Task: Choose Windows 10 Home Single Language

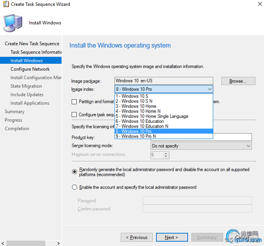Action: (164, 116)
